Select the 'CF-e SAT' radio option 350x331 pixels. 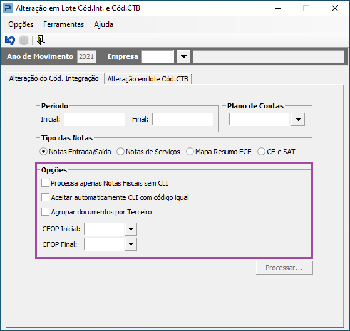pos(261,152)
